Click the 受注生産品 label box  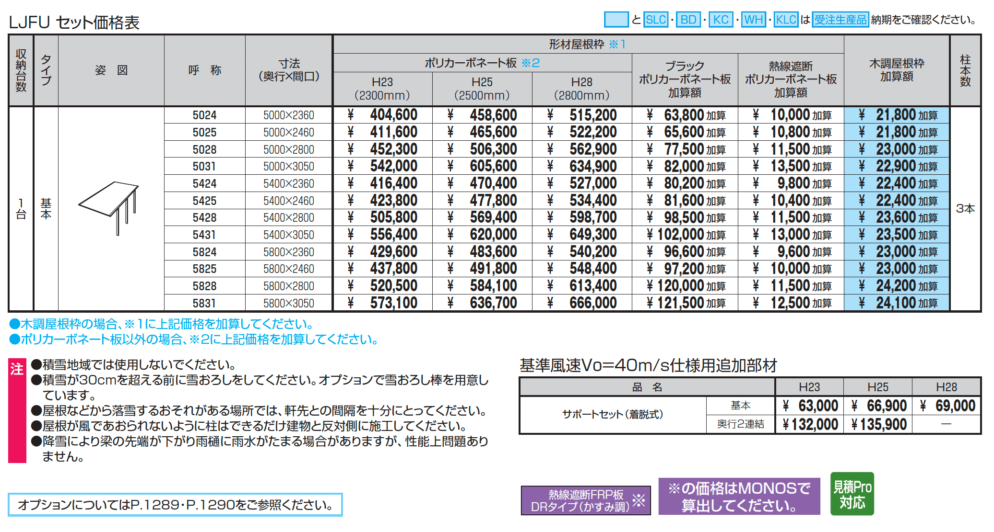(840, 20)
